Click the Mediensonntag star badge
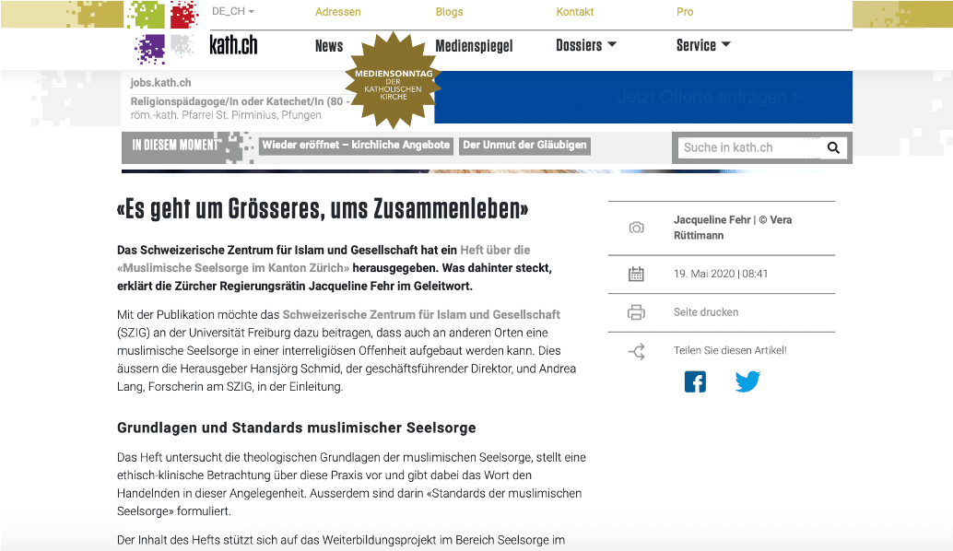 coord(394,80)
